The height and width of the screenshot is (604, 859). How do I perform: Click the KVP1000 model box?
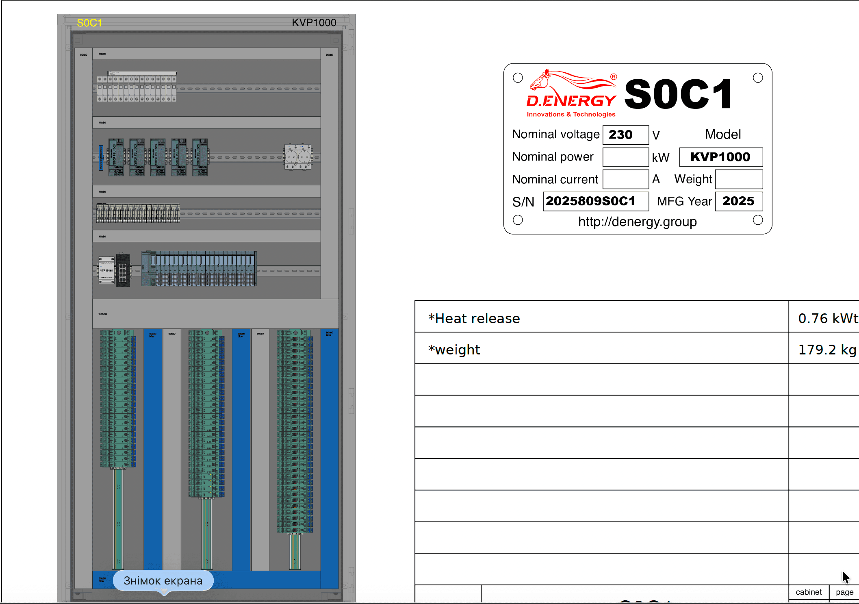click(721, 157)
